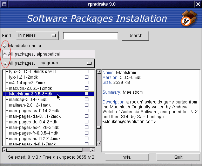This screenshot has width=202, height=166.
Task: Open the window menu icon in title bar
Action: pos(4,4)
